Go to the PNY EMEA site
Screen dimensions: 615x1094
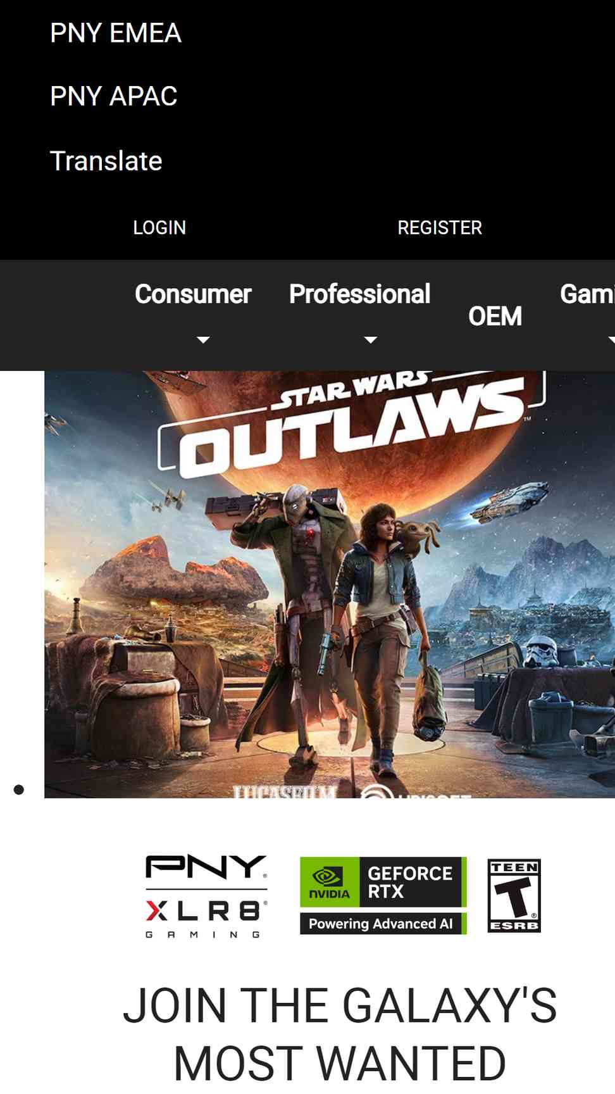click(x=116, y=33)
